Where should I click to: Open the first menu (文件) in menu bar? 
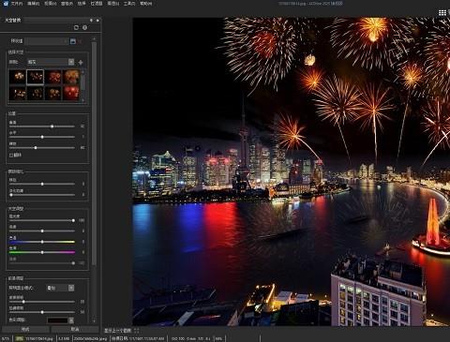[17, 4]
